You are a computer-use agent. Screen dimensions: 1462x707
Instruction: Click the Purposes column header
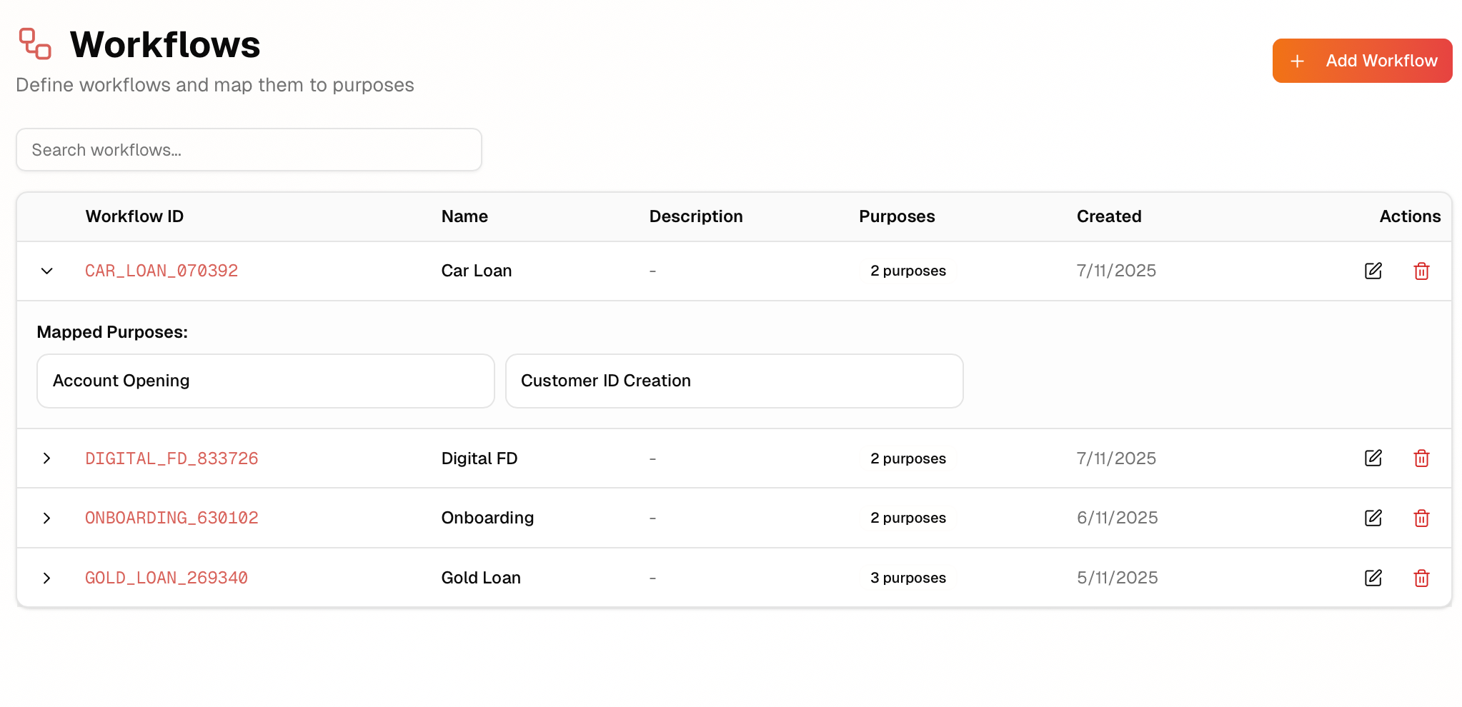tap(897, 216)
